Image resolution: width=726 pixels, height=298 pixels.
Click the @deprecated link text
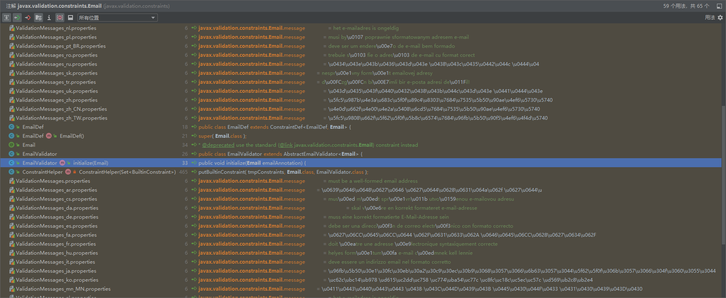tap(218, 145)
